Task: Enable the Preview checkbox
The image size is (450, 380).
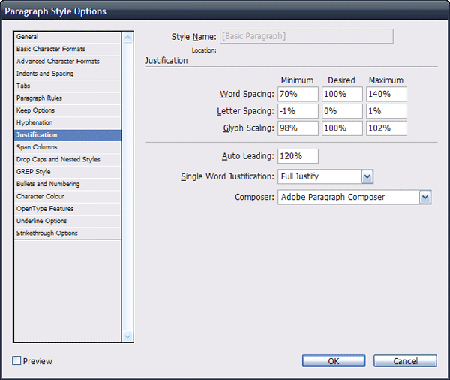Action: 17,361
